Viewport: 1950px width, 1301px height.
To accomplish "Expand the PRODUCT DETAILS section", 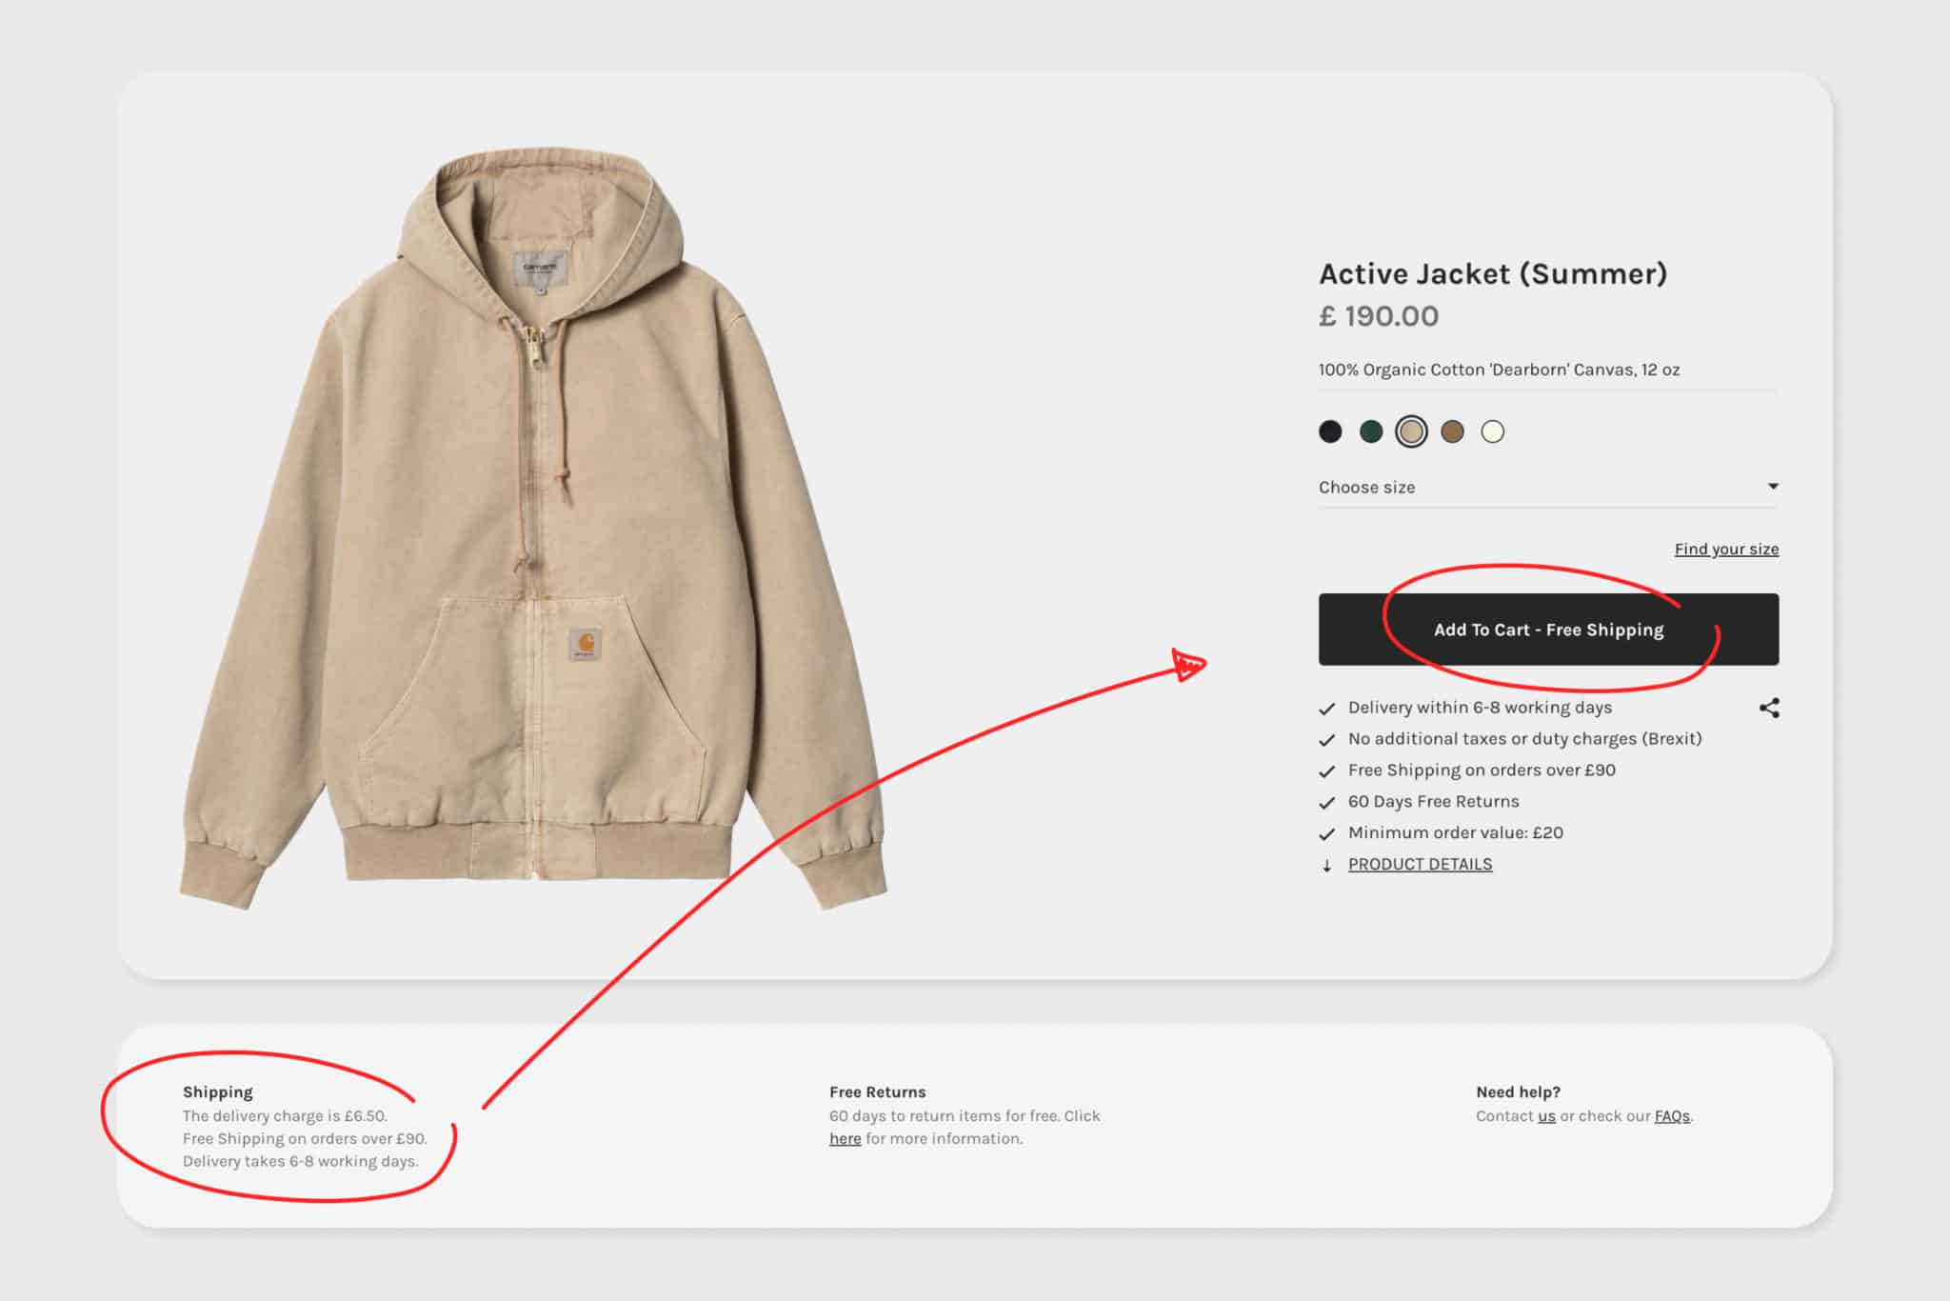I will [1420, 864].
